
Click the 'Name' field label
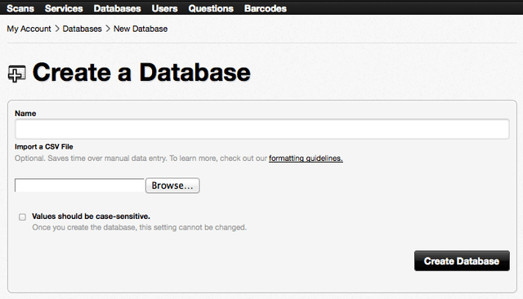[x=25, y=114]
